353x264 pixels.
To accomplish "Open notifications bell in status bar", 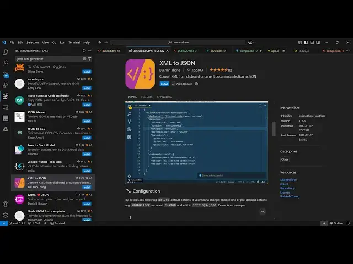I will pos(348,223).
